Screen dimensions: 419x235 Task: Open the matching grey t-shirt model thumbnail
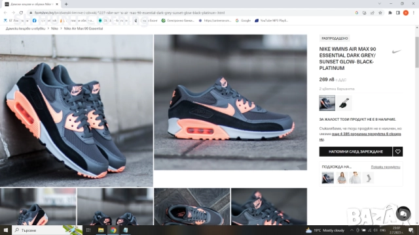tap(342, 178)
